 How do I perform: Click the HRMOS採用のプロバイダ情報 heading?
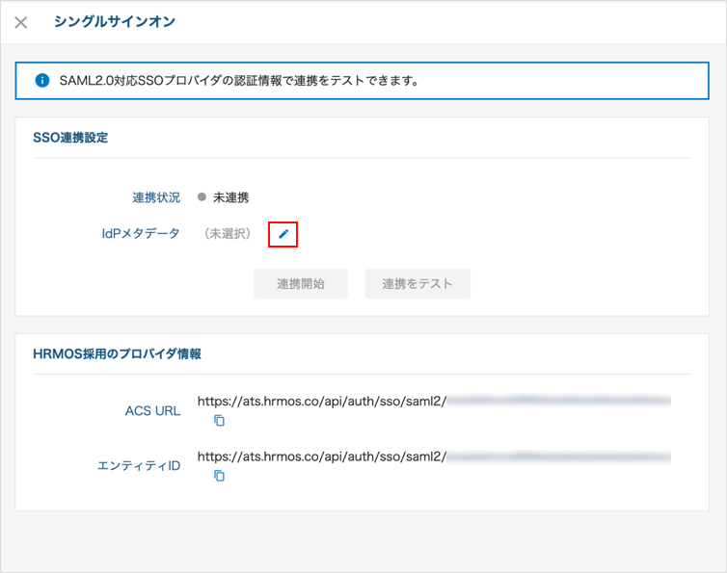pyautogui.click(x=117, y=353)
